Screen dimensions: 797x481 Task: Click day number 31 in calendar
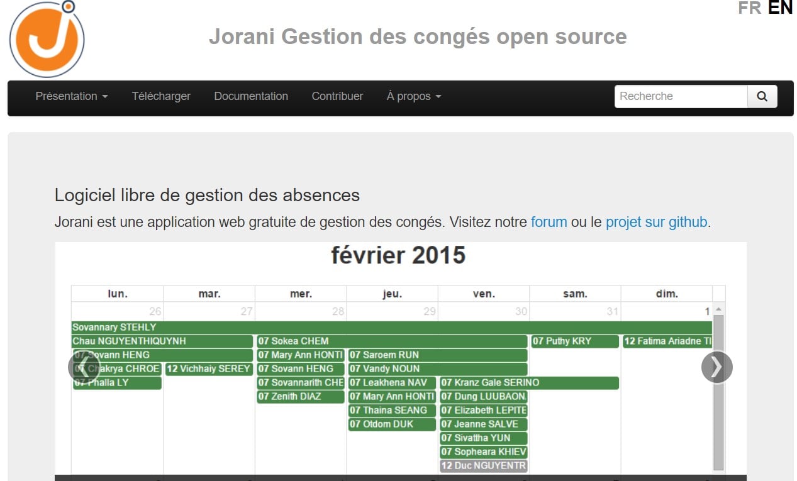[613, 311]
